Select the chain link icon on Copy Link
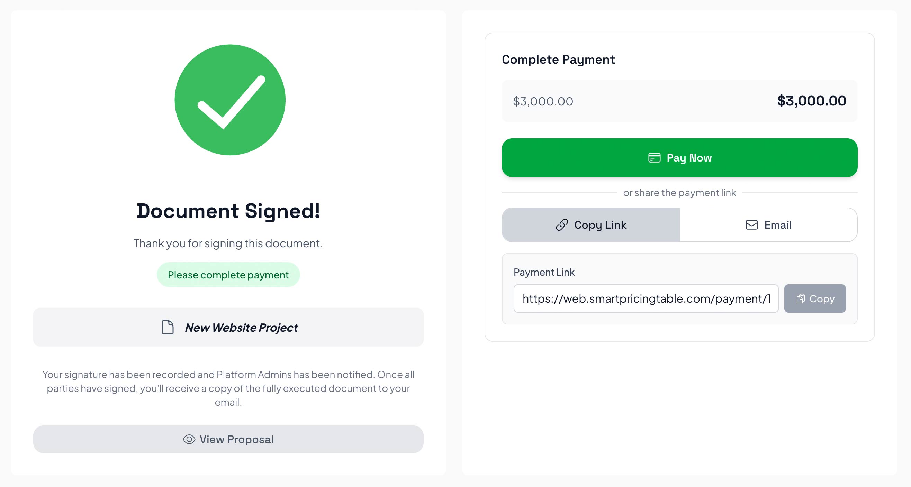This screenshot has width=911, height=487. point(562,225)
